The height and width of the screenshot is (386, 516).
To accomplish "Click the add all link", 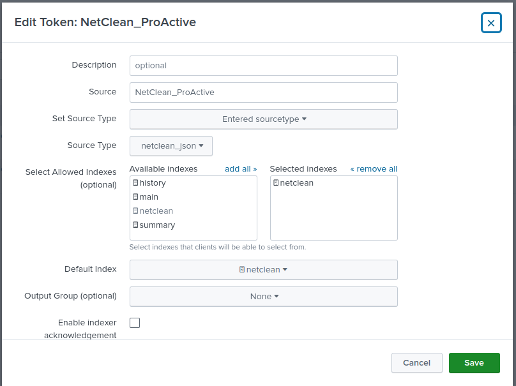I will click(x=241, y=169).
